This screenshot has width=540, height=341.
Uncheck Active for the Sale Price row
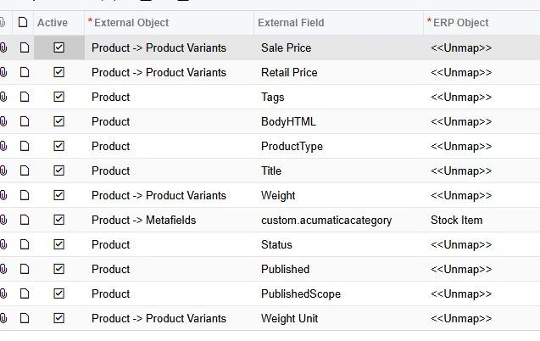[58, 48]
